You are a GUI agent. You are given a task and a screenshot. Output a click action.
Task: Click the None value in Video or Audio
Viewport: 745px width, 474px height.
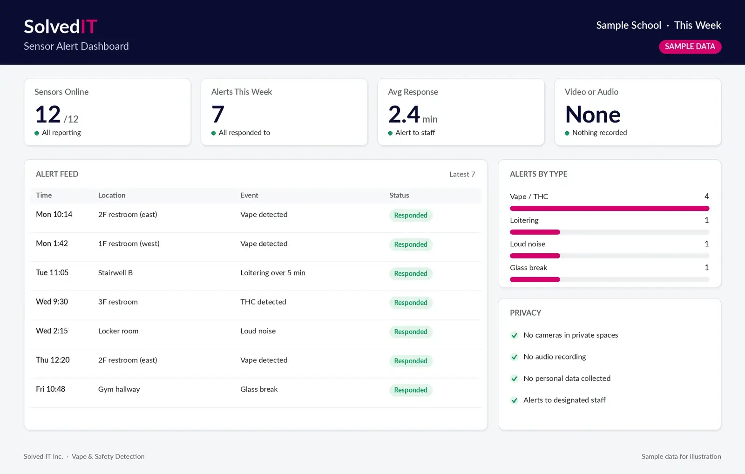[x=593, y=115]
